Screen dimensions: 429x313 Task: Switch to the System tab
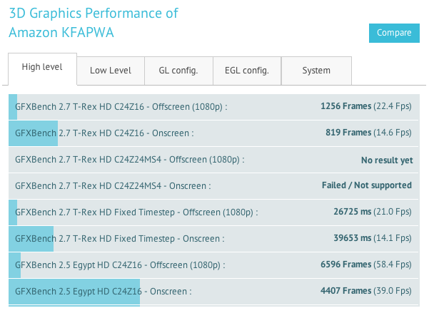[x=316, y=71]
